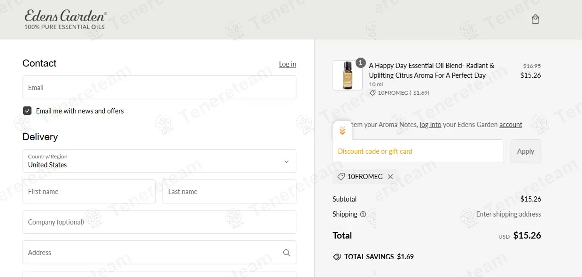
Task: Open the shopping bag cart icon
Action: tap(535, 20)
